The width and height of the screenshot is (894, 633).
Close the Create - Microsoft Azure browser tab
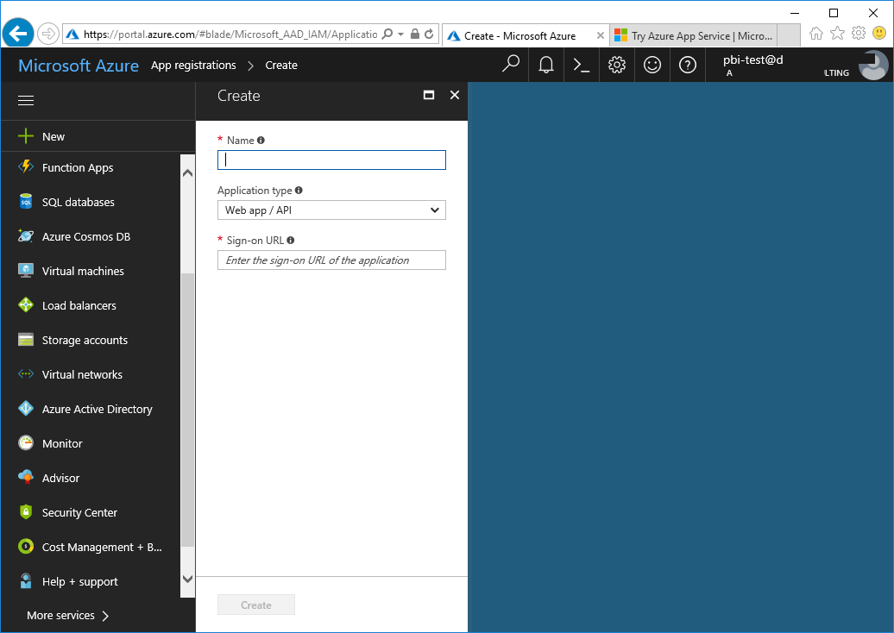(601, 36)
